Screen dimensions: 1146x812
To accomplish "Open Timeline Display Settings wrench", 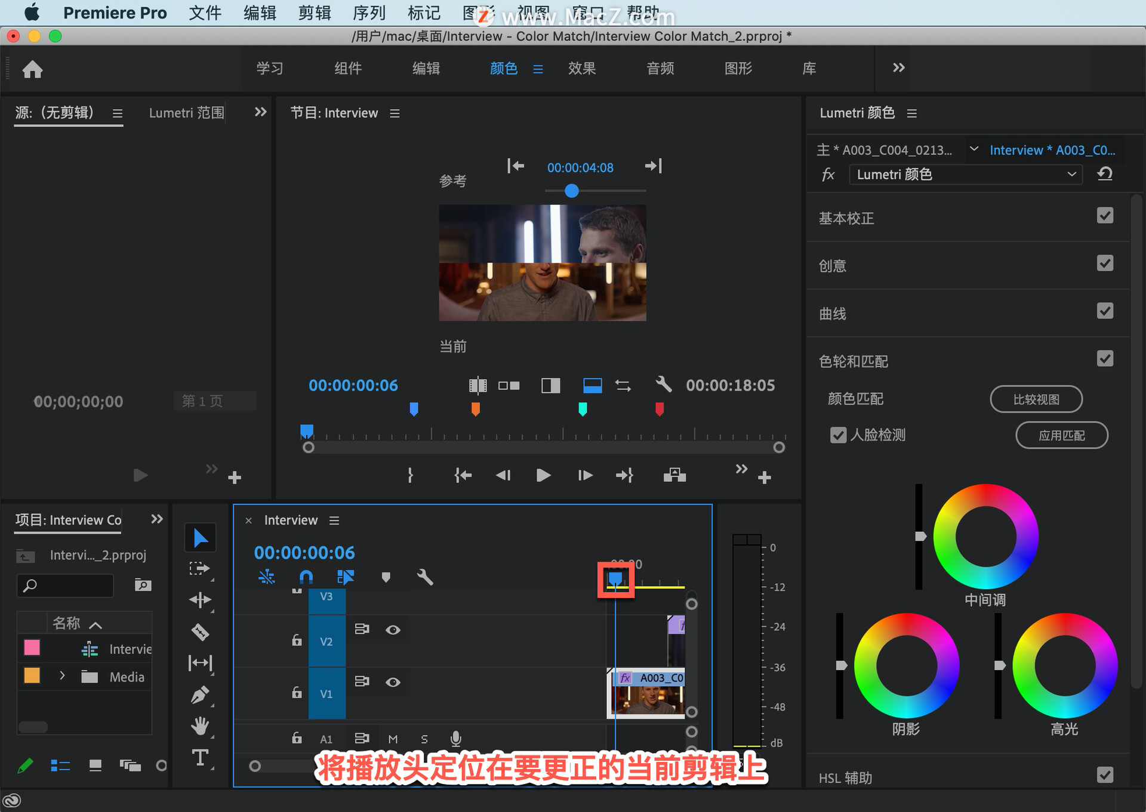I will [424, 577].
